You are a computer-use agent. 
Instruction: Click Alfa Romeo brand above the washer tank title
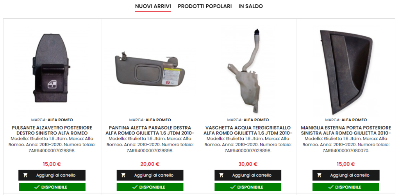tap(256, 120)
